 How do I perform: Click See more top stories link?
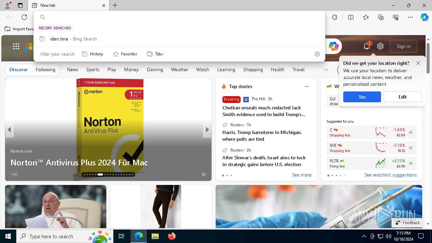pyautogui.click(x=302, y=175)
